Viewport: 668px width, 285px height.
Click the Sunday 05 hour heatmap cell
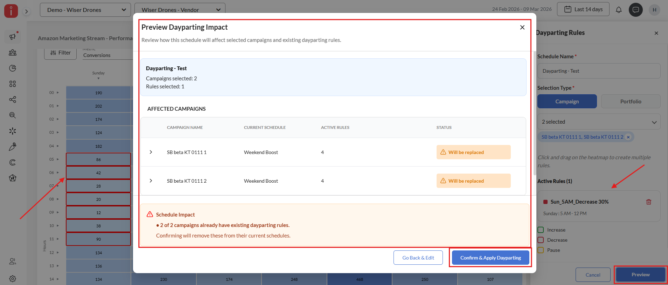click(98, 160)
